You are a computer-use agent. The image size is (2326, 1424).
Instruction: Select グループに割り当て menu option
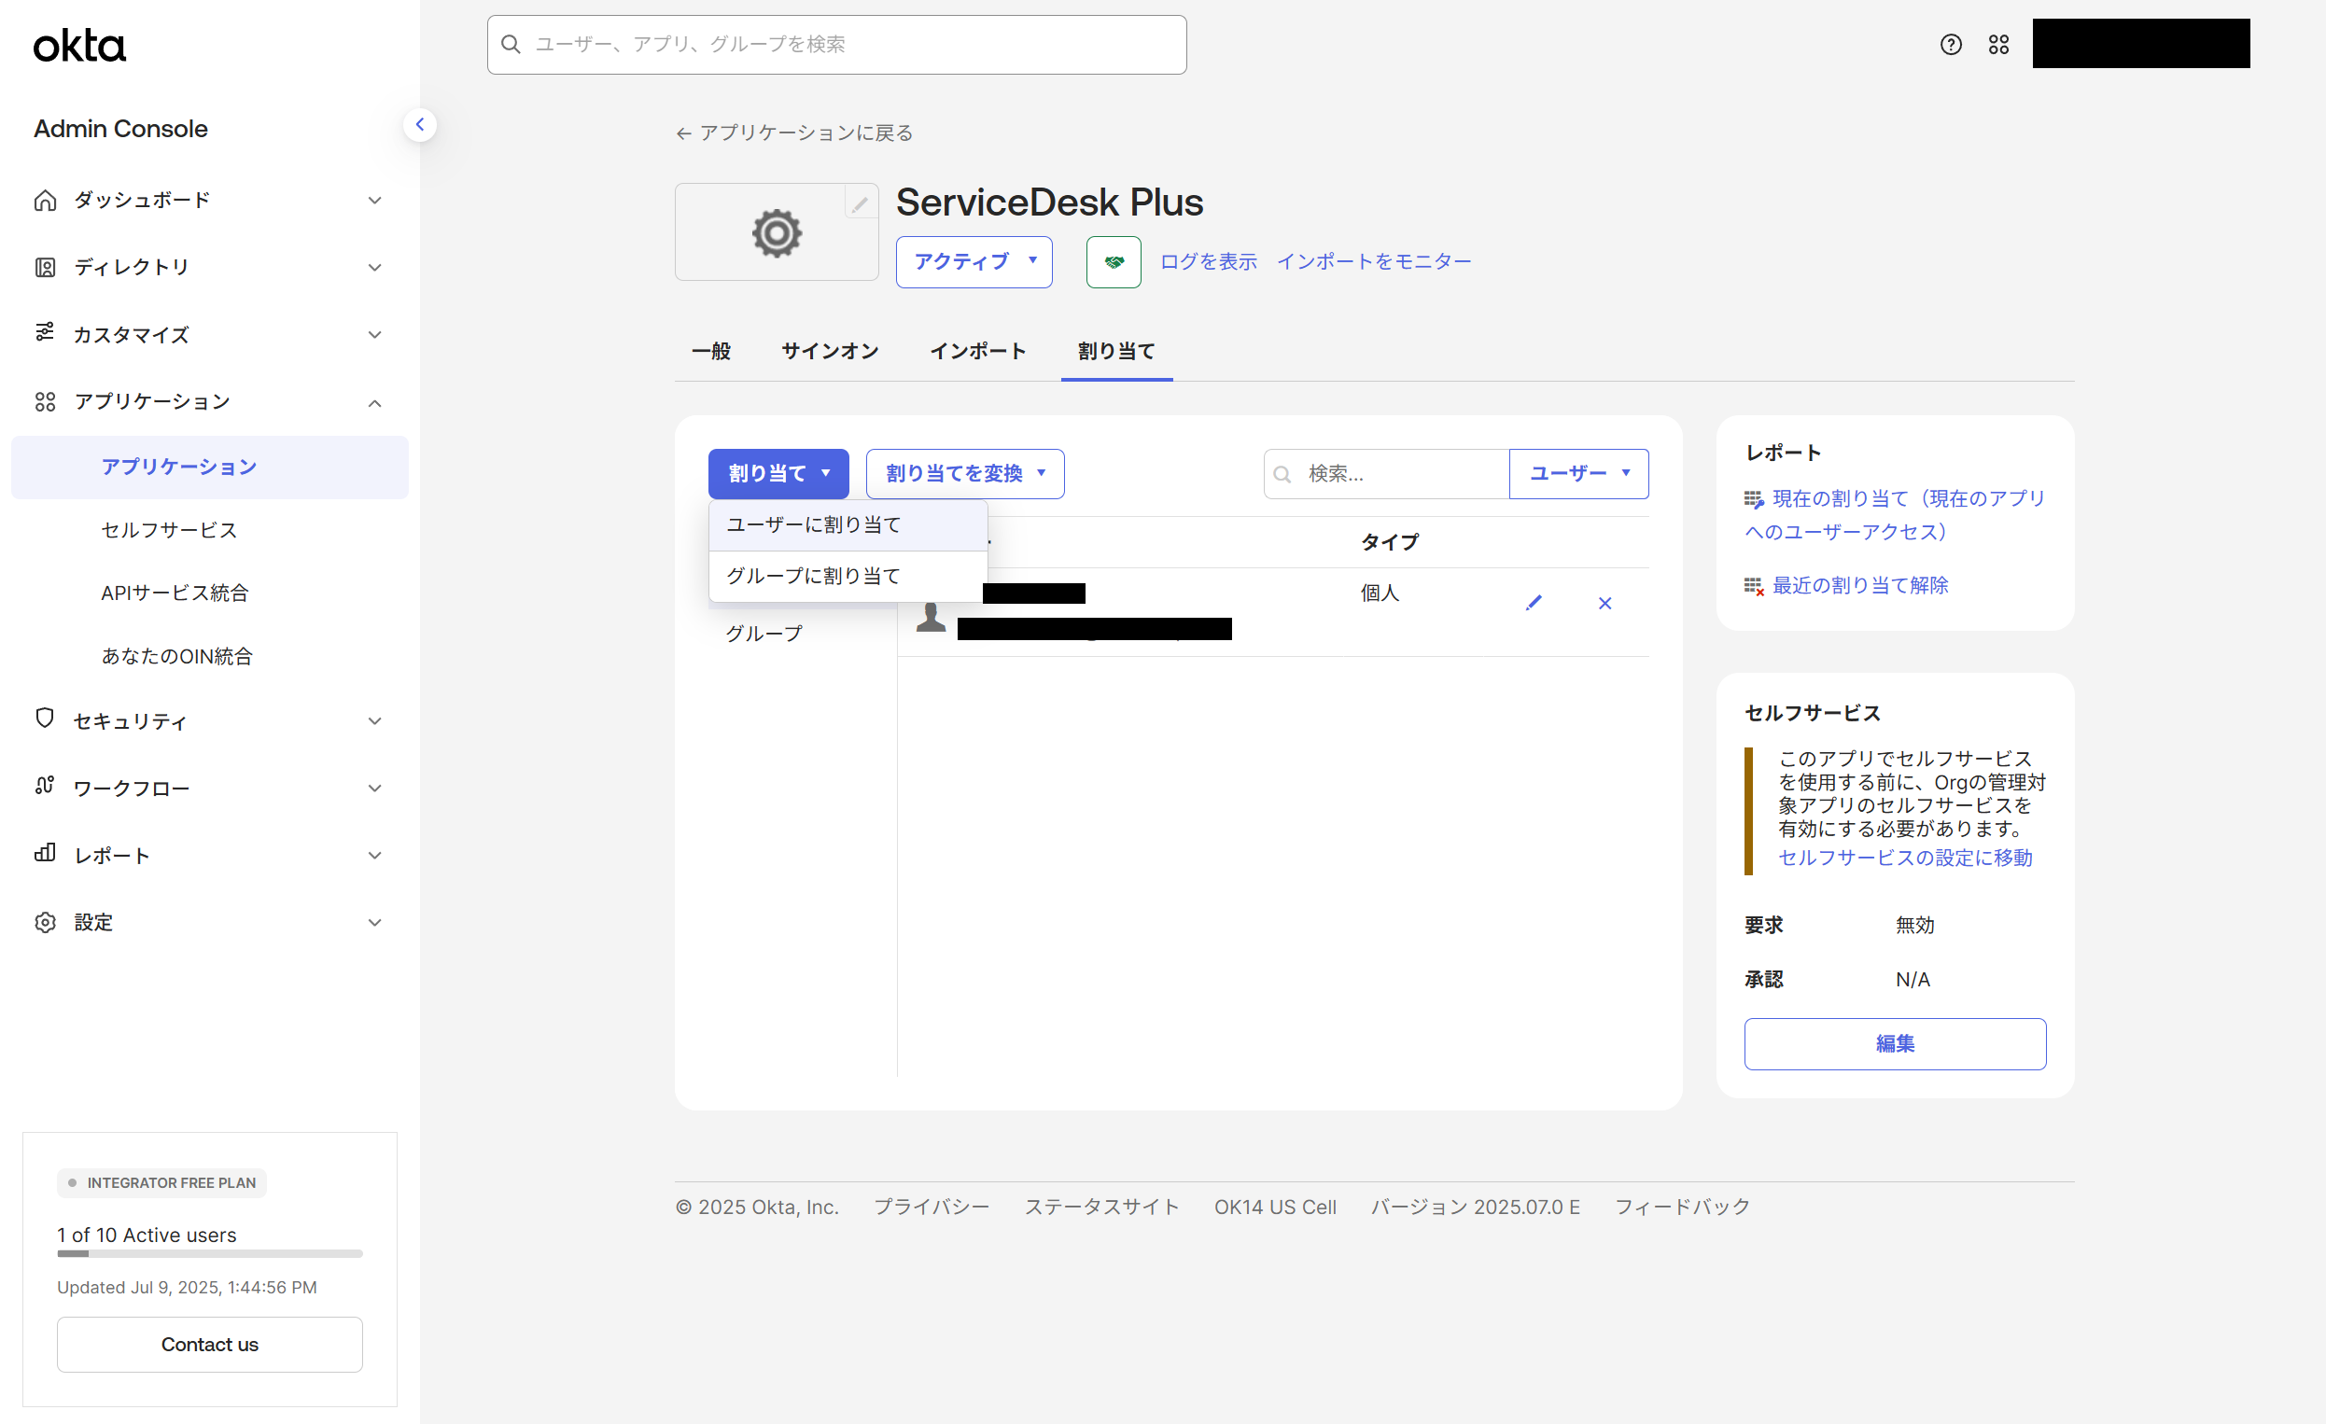(813, 576)
